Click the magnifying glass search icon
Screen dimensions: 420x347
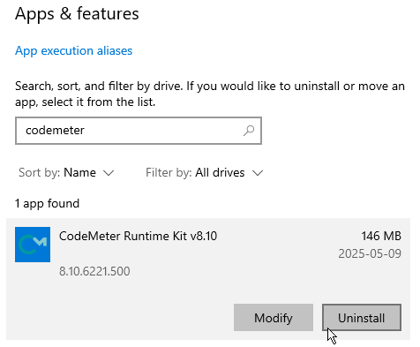(x=249, y=131)
